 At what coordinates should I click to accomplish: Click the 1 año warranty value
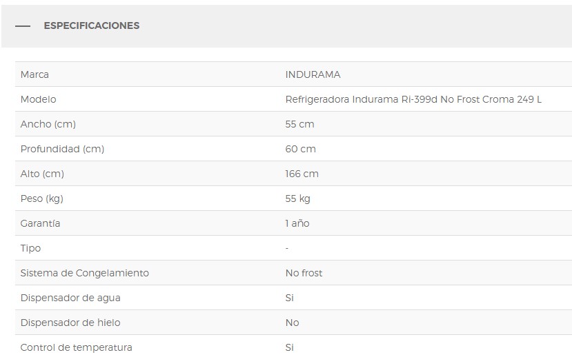click(x=297, y=223)
